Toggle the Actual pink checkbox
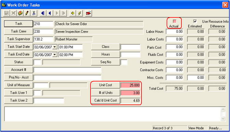The image size is (230, 132). (x=174, y=21)
